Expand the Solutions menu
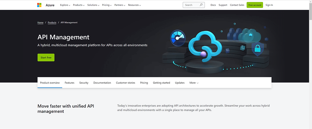The image size is (312, 129). click(93, 5)
